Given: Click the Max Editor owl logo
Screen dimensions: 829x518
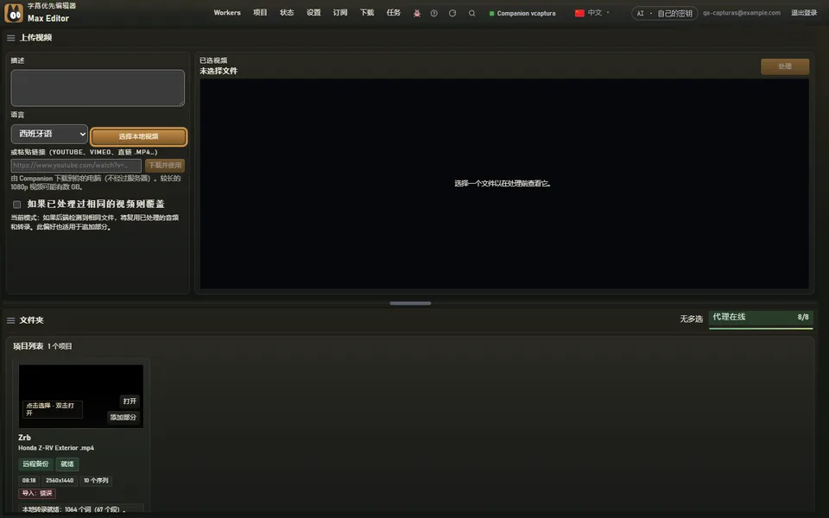Looking at the screenshot, I should click(x=14, y=13).
